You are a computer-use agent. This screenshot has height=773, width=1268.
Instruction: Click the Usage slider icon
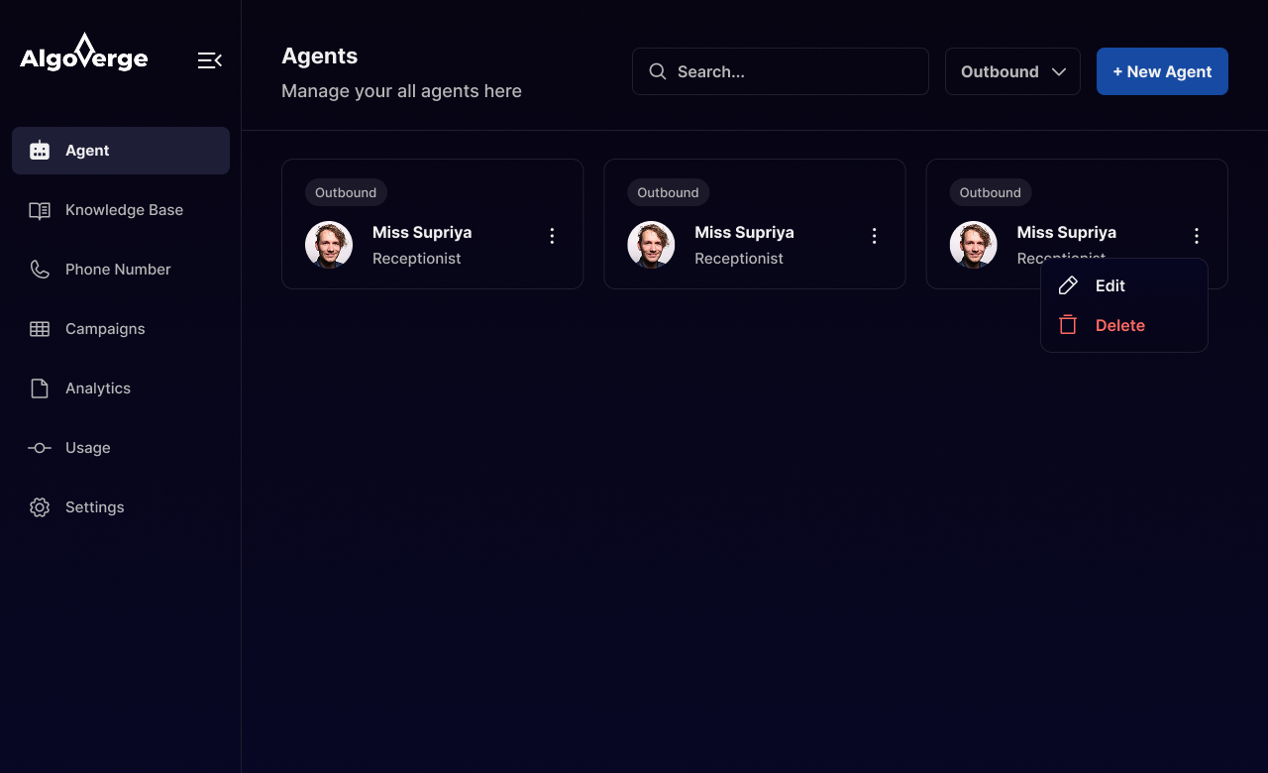click(x=40, y=448)
